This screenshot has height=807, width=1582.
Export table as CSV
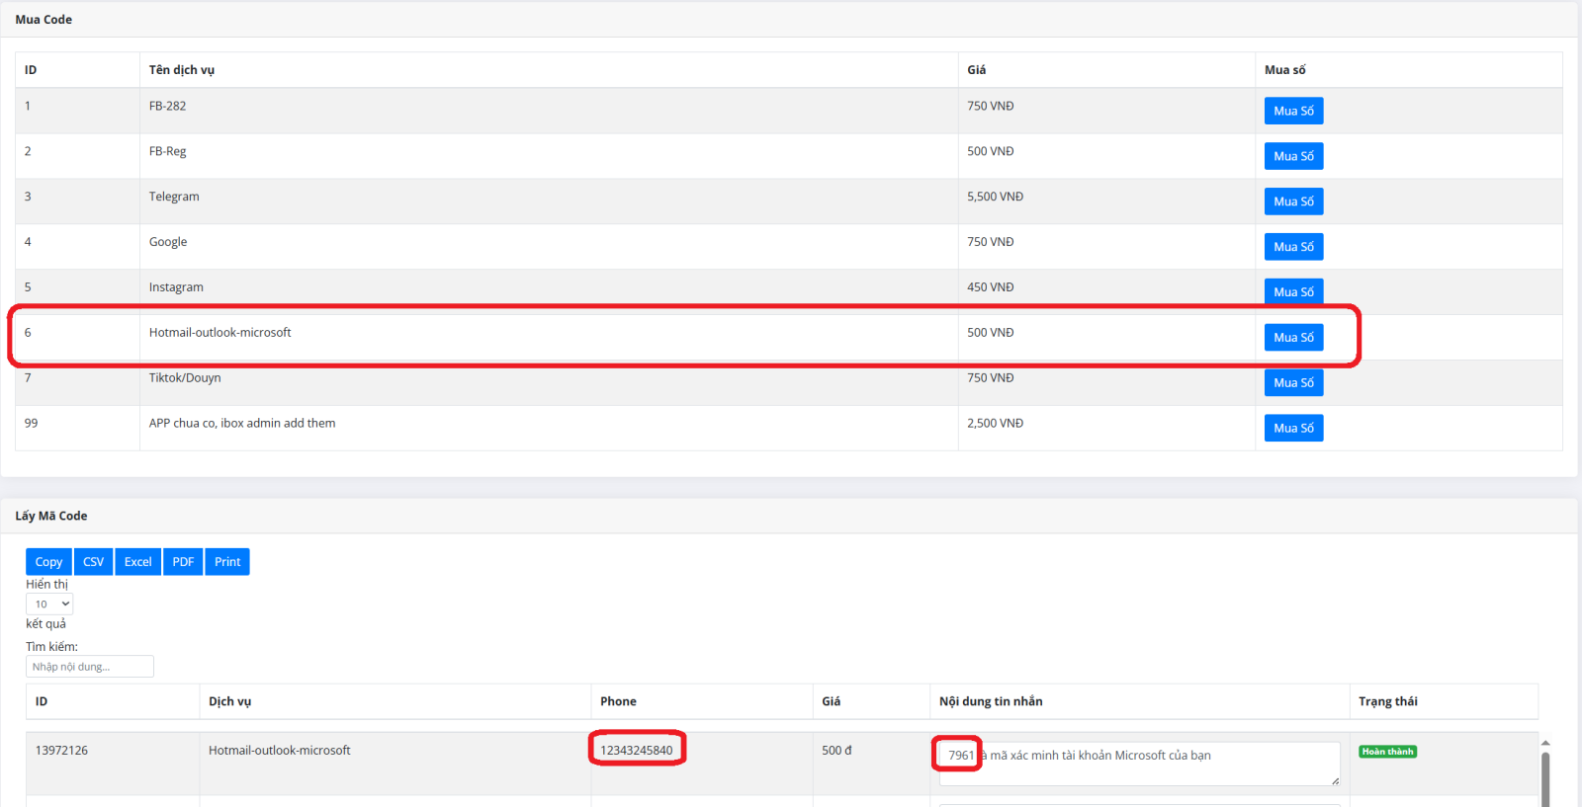click(x=93, y=562)
